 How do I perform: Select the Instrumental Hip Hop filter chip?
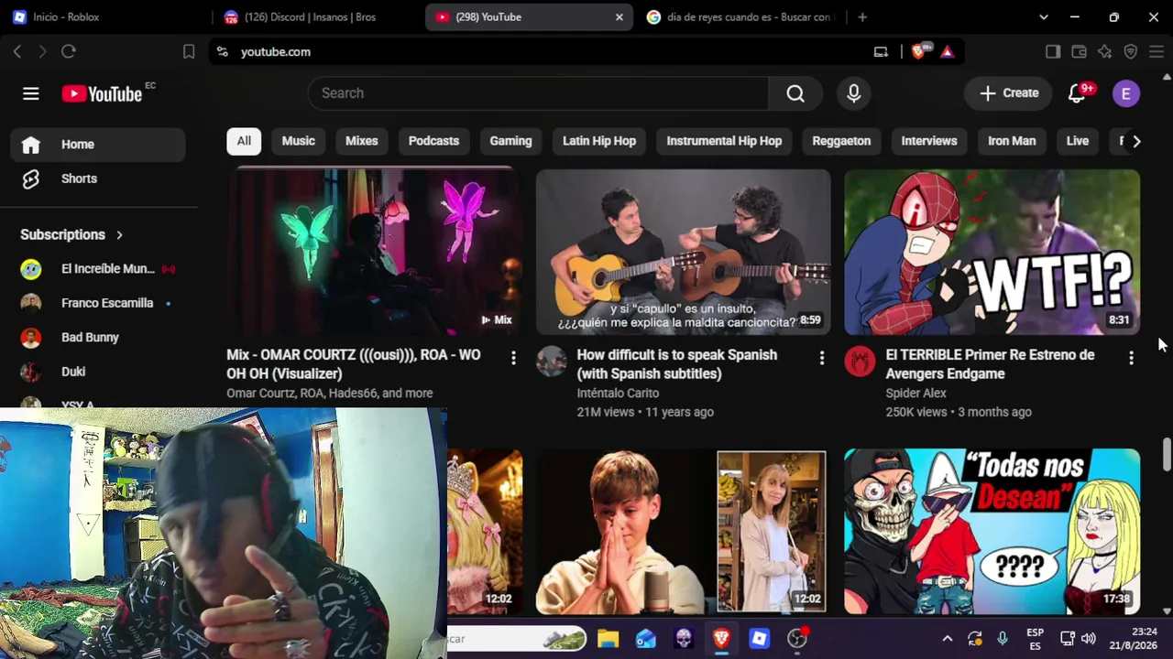coord(724,141)
